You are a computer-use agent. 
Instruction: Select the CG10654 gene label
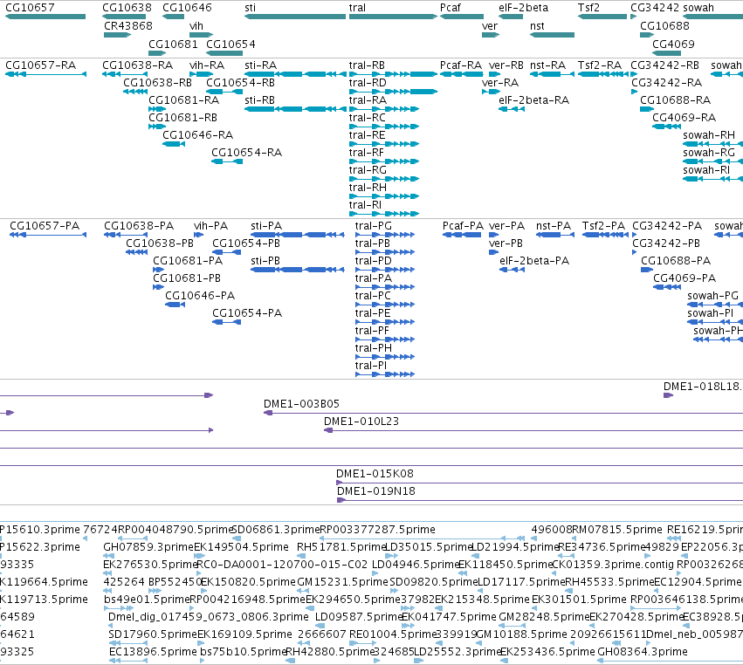230,44
